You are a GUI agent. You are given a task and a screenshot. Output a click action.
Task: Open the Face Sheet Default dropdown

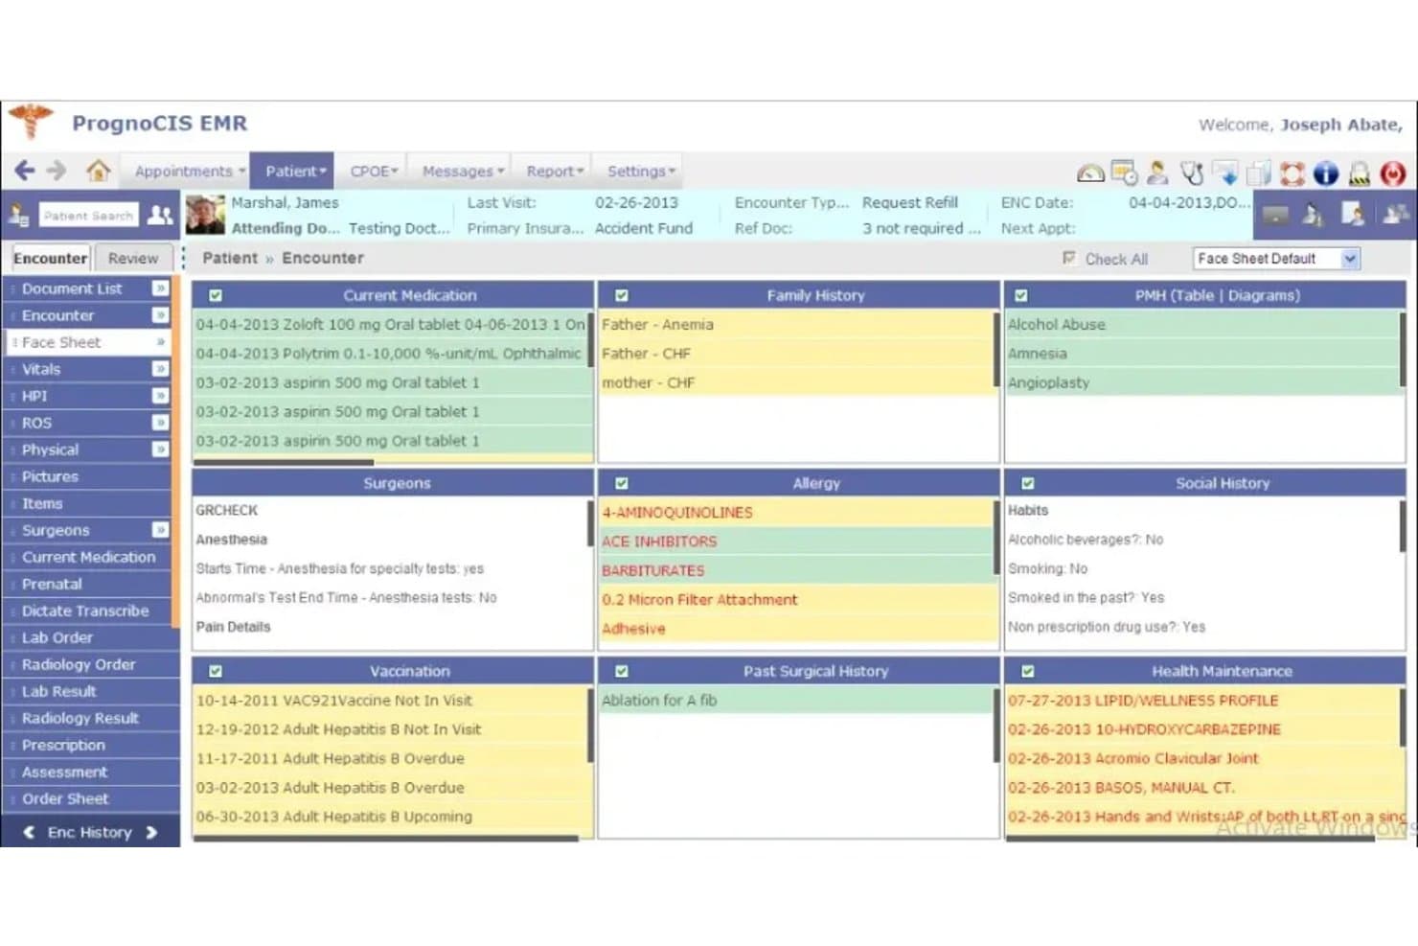coord(1276,259)
